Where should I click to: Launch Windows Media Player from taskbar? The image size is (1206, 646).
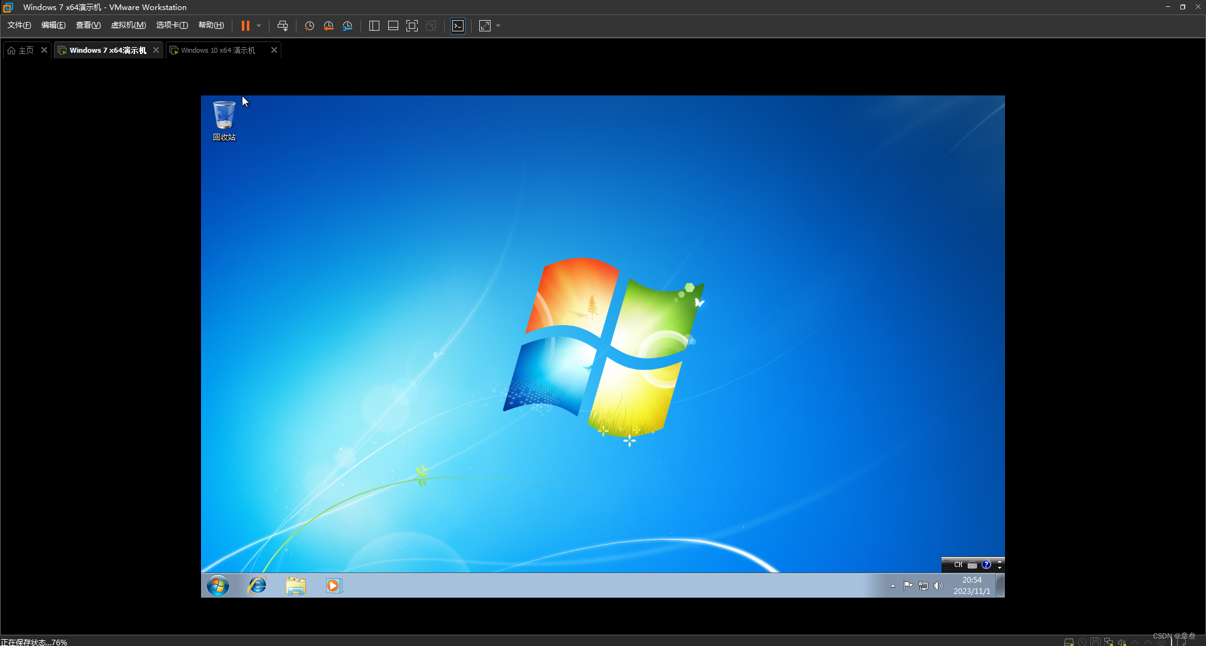[x=334, y=586]
